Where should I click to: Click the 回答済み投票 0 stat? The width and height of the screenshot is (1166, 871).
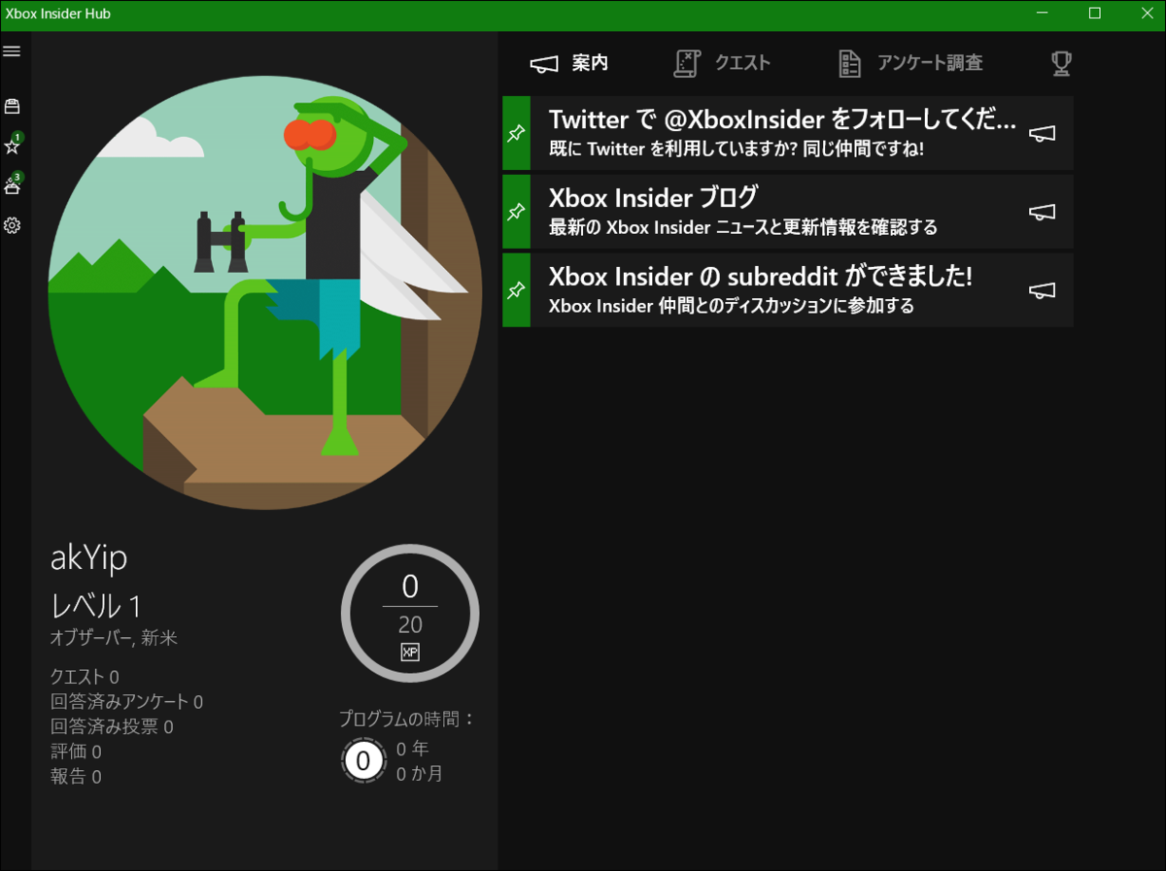112,726
